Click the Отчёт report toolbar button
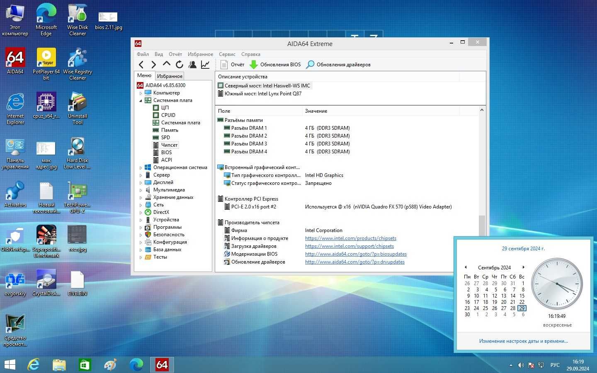 pyautogui.click(x=233, y=64)
